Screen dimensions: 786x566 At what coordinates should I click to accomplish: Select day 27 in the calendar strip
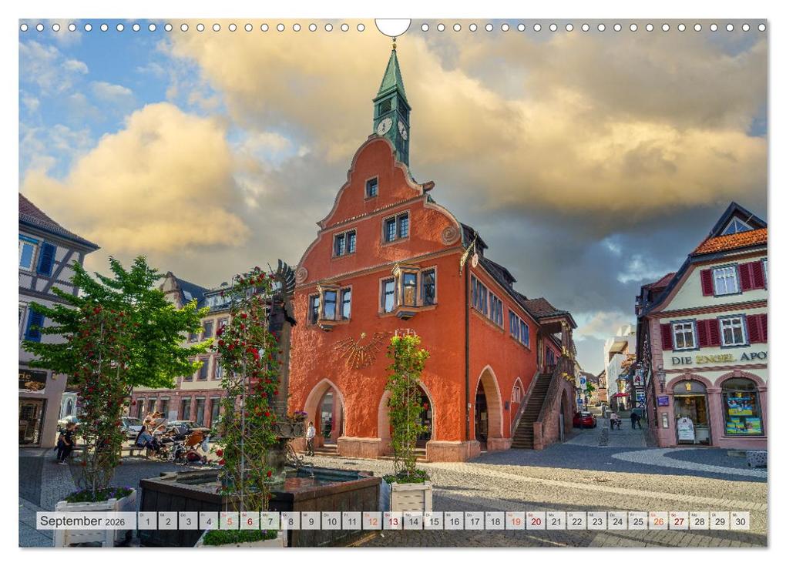click(679, 521)
